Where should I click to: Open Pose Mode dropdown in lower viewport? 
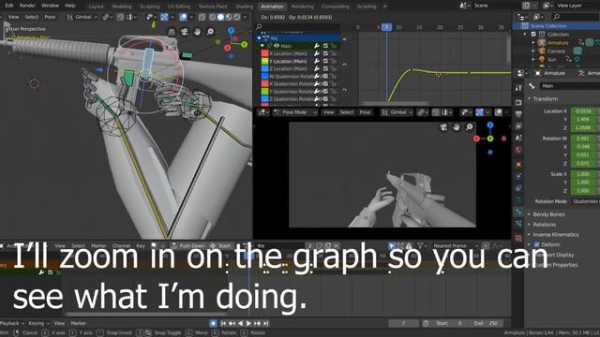pos(295,112)
